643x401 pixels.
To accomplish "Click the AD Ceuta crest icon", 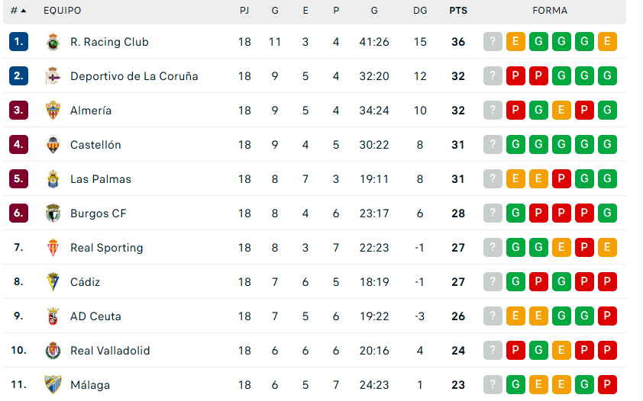I will tap(53, 316).
